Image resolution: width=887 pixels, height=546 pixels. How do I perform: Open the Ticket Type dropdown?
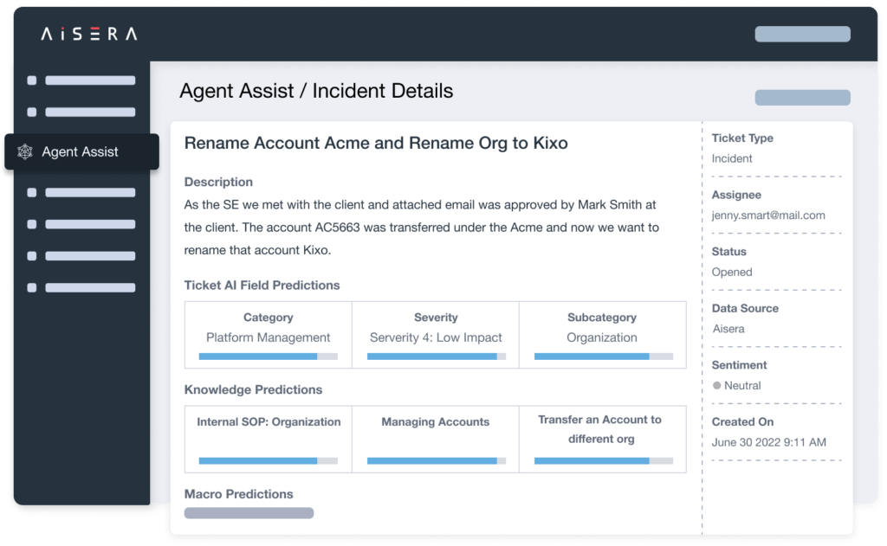pos(731,158)
